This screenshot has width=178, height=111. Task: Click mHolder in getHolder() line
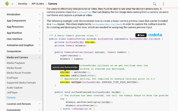tap(65, 72)
